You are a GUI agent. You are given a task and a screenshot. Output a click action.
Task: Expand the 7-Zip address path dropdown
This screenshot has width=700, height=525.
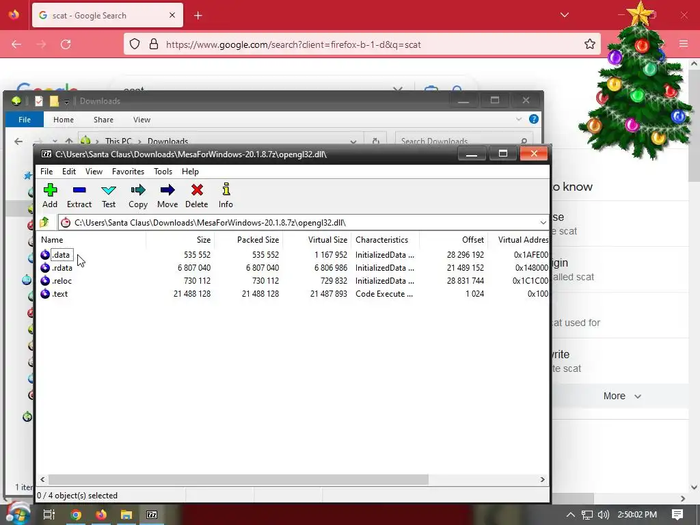click(x=543, y=222)
